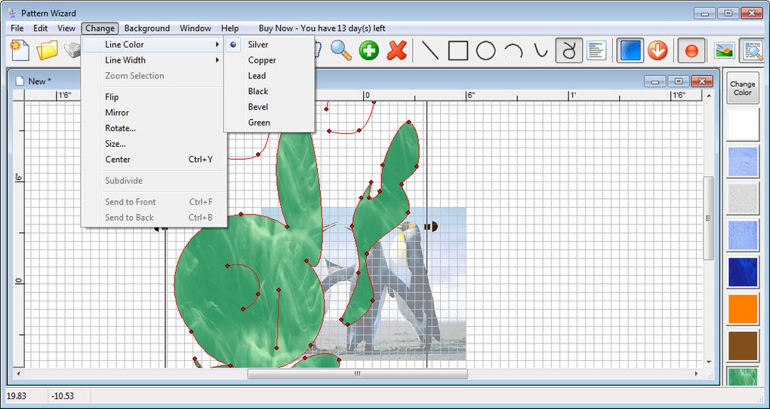Select the V-shaped curve drawing tool

pos(541,50)
